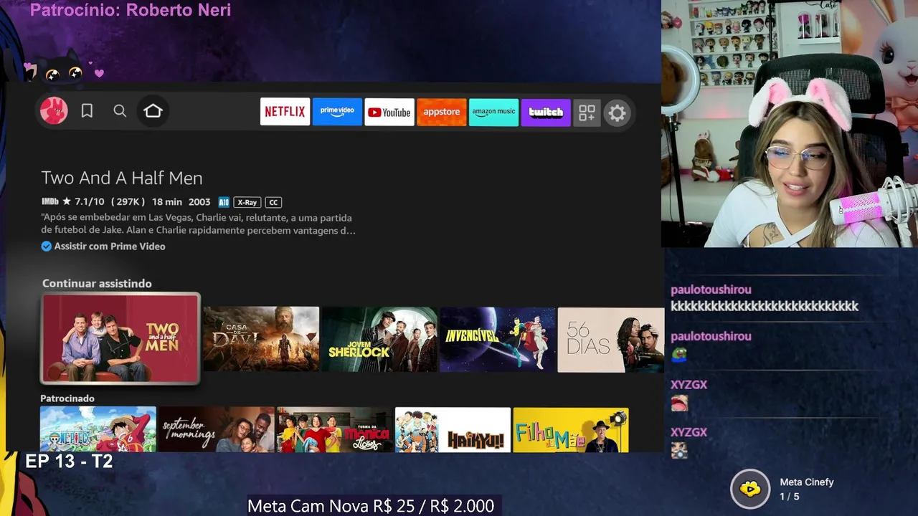Image resolution: width=918 pixels, height=516 pixels.
Task: Click the Patrocínio: Roberto Neri text
Action: point(131,10)
